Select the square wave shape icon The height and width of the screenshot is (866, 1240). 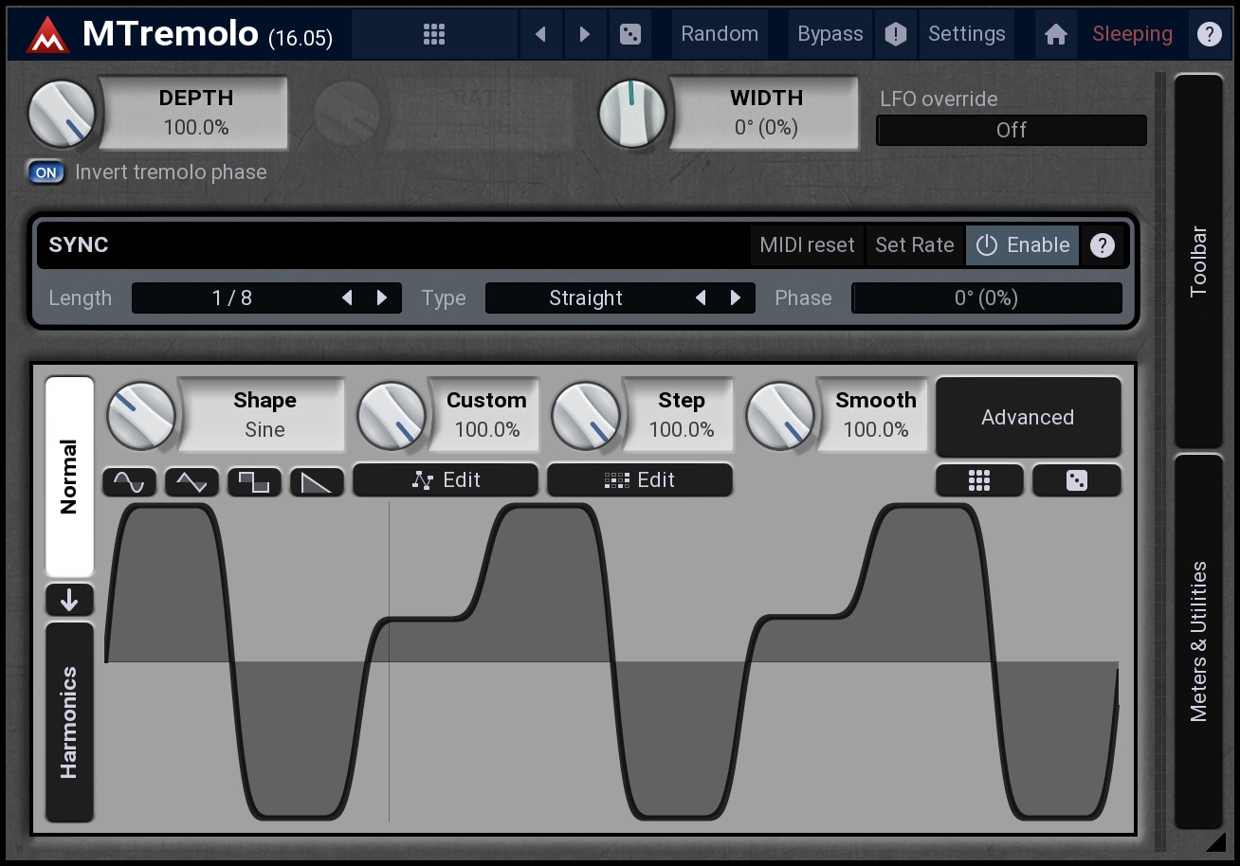(x=254, y=481)
